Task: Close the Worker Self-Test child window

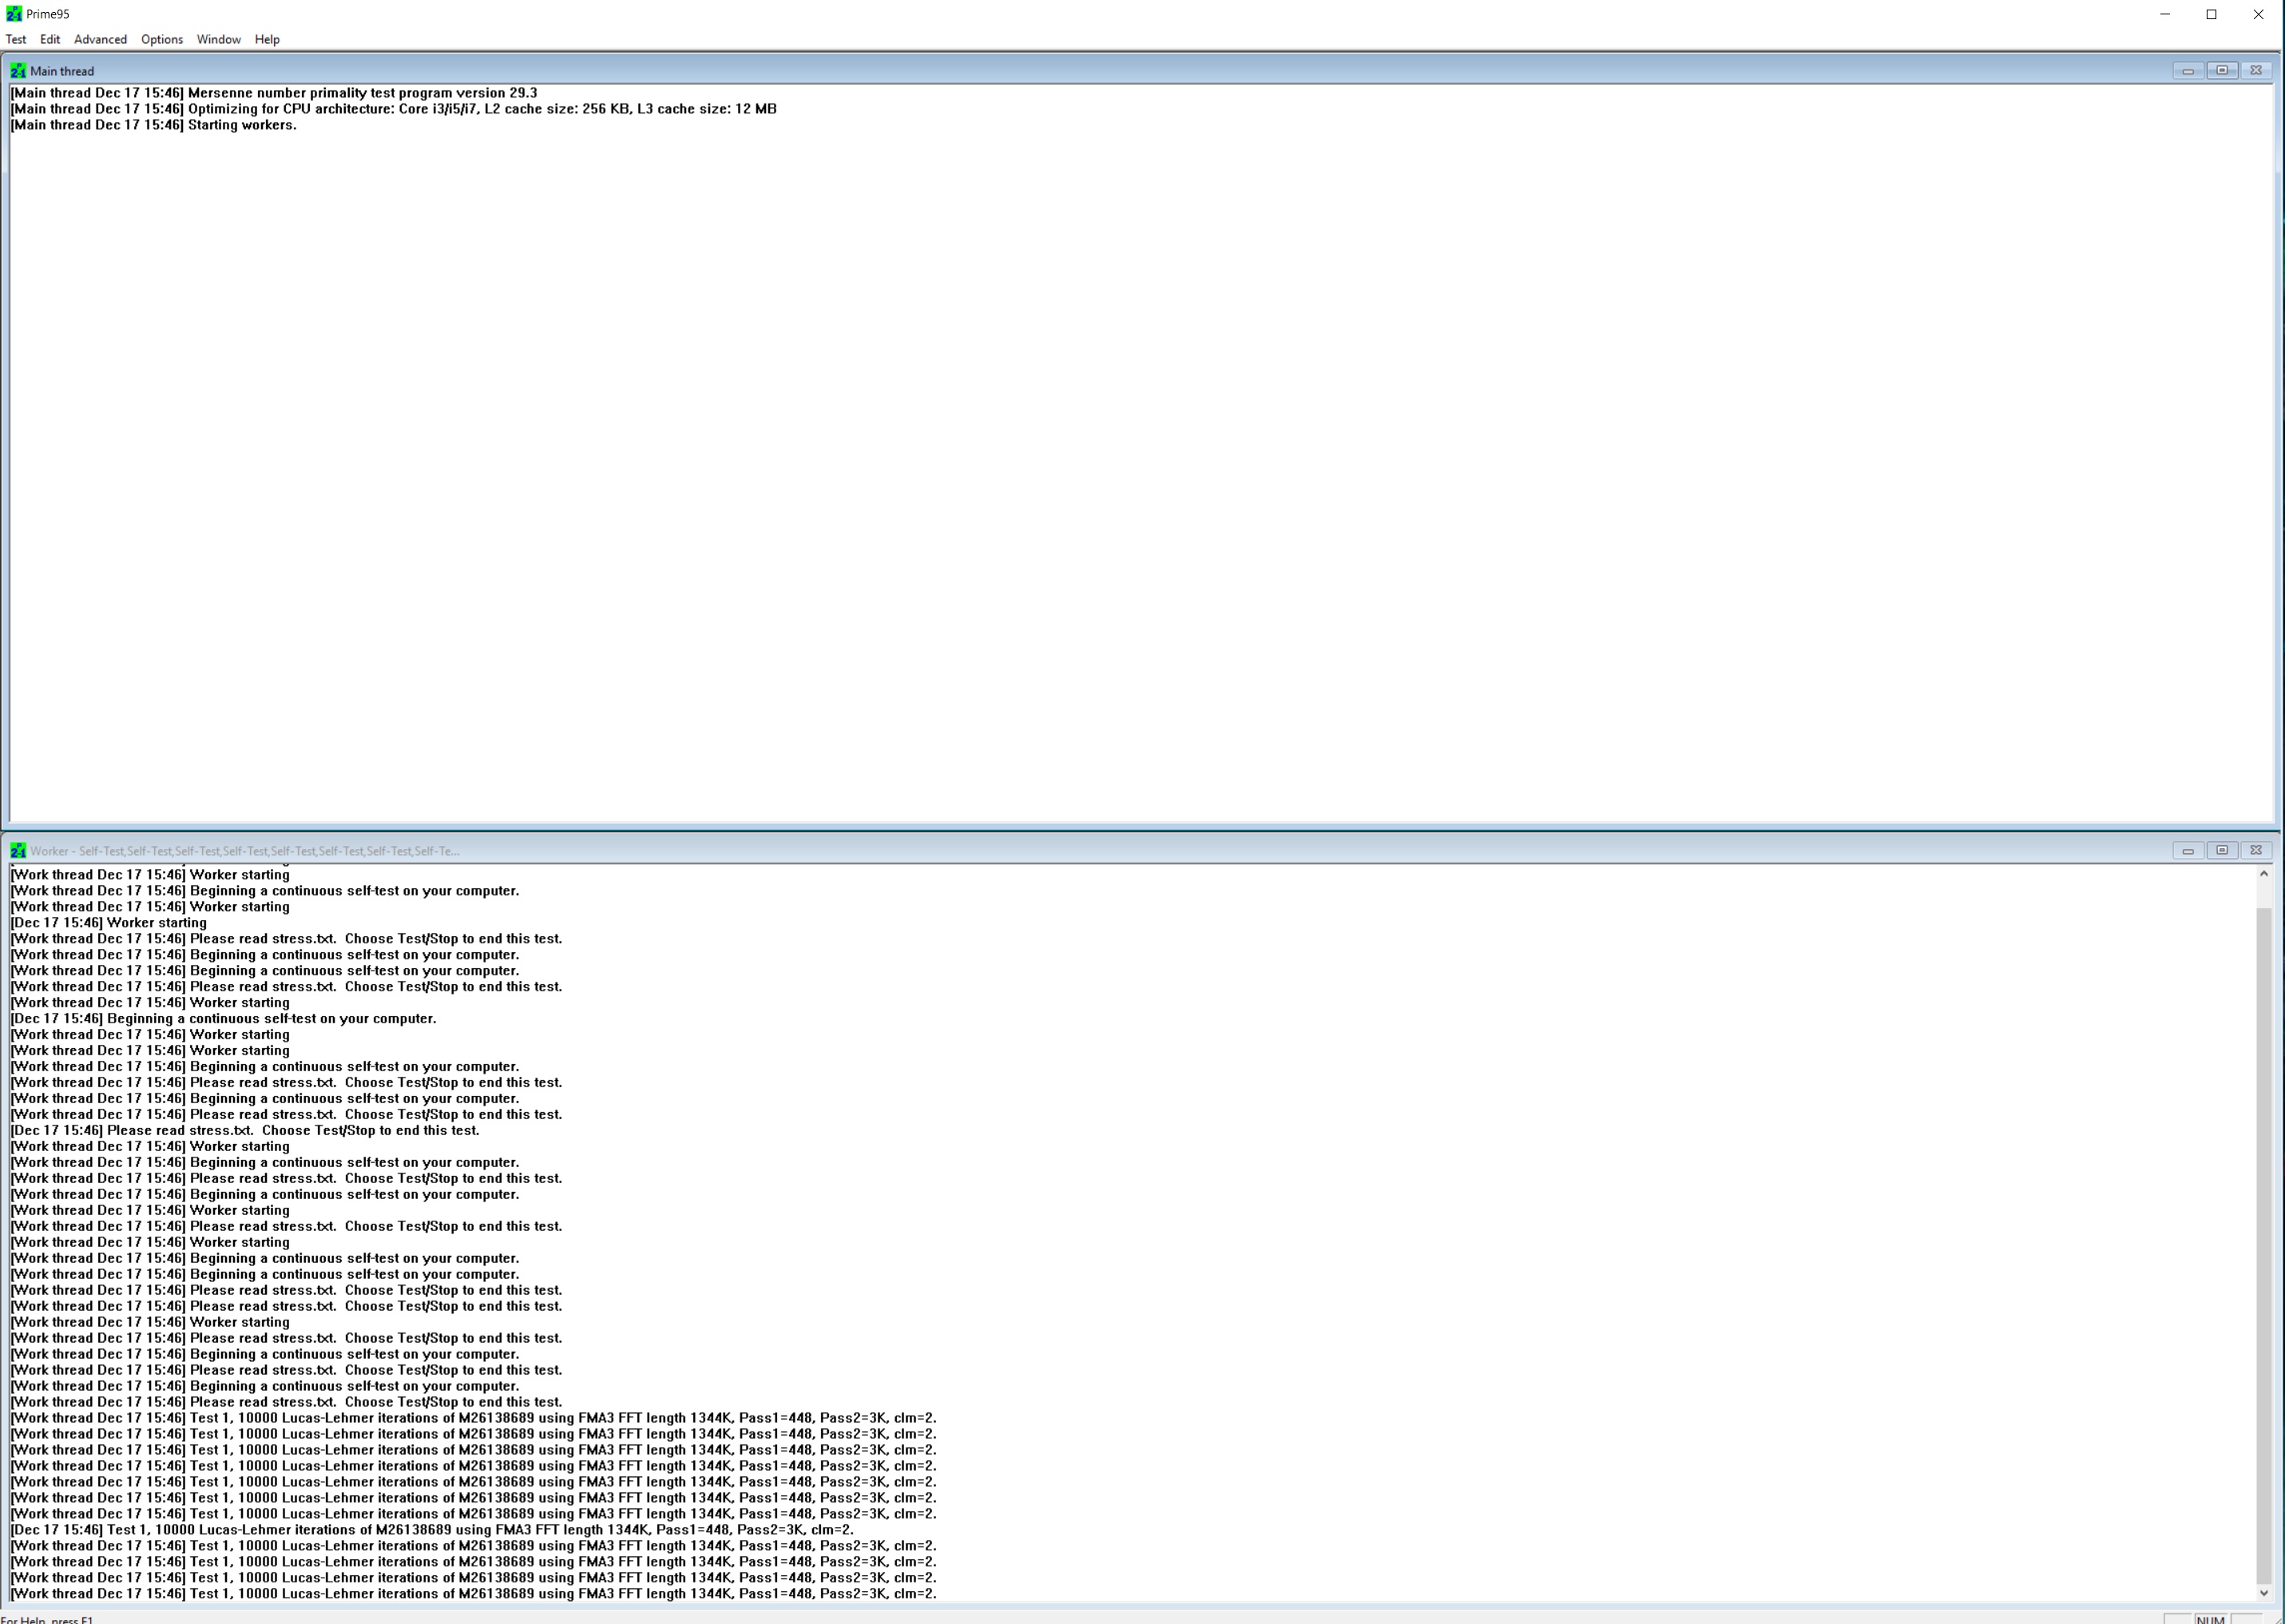Action: coord(2256,850)
